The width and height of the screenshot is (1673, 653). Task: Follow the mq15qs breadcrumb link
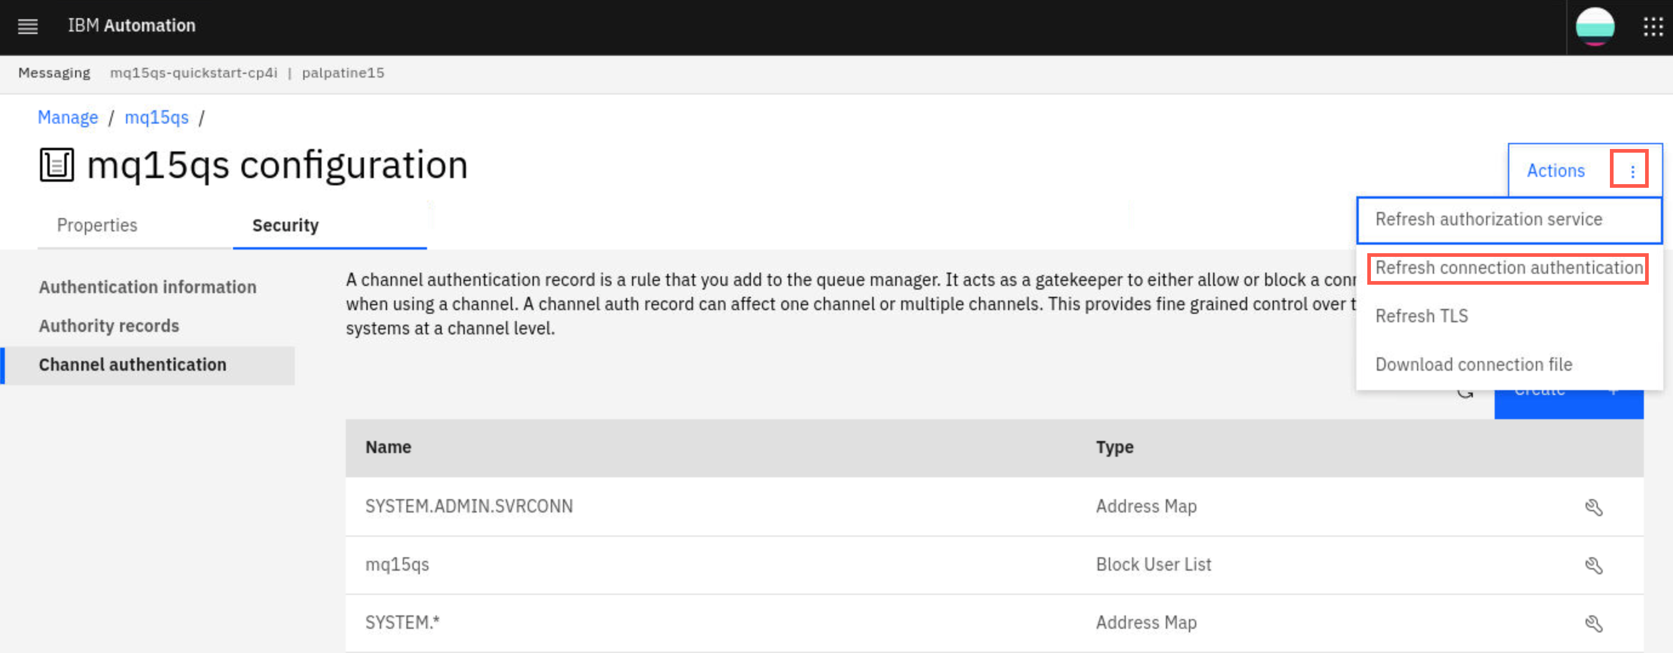click(157, 118)
